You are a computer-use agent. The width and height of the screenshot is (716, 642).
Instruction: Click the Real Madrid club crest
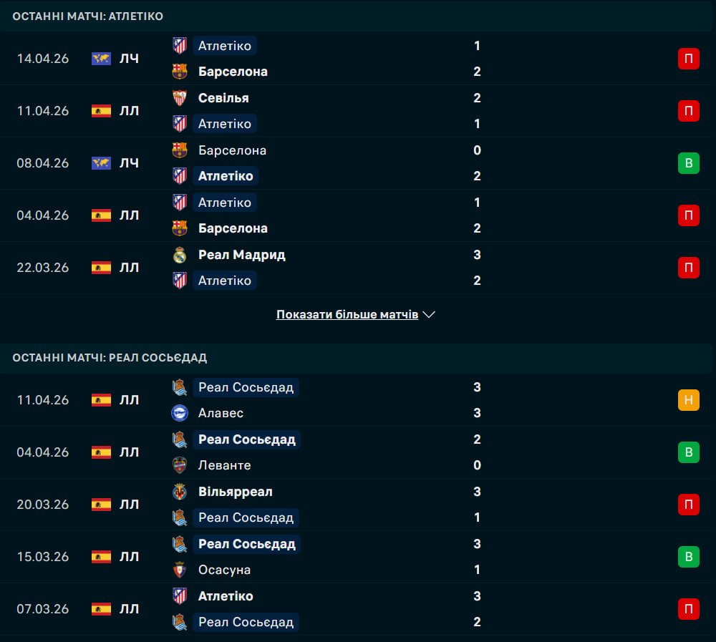(180, 255)
